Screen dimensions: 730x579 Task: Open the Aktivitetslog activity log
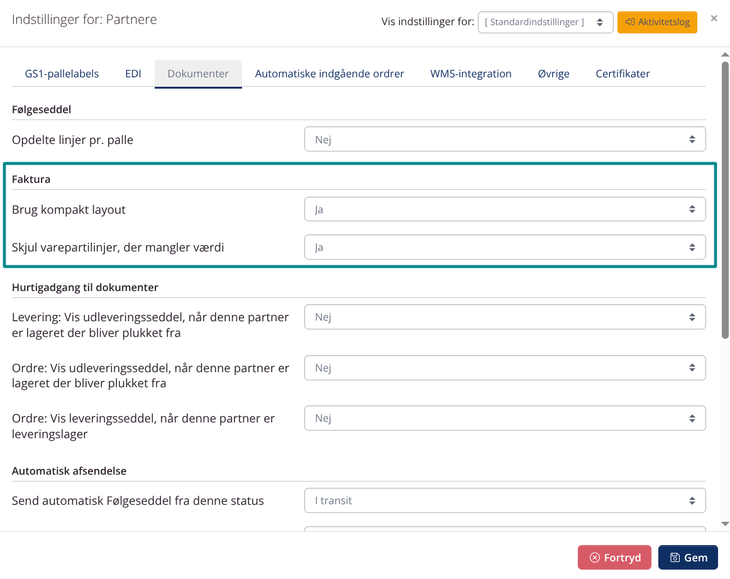pos(657,22)
